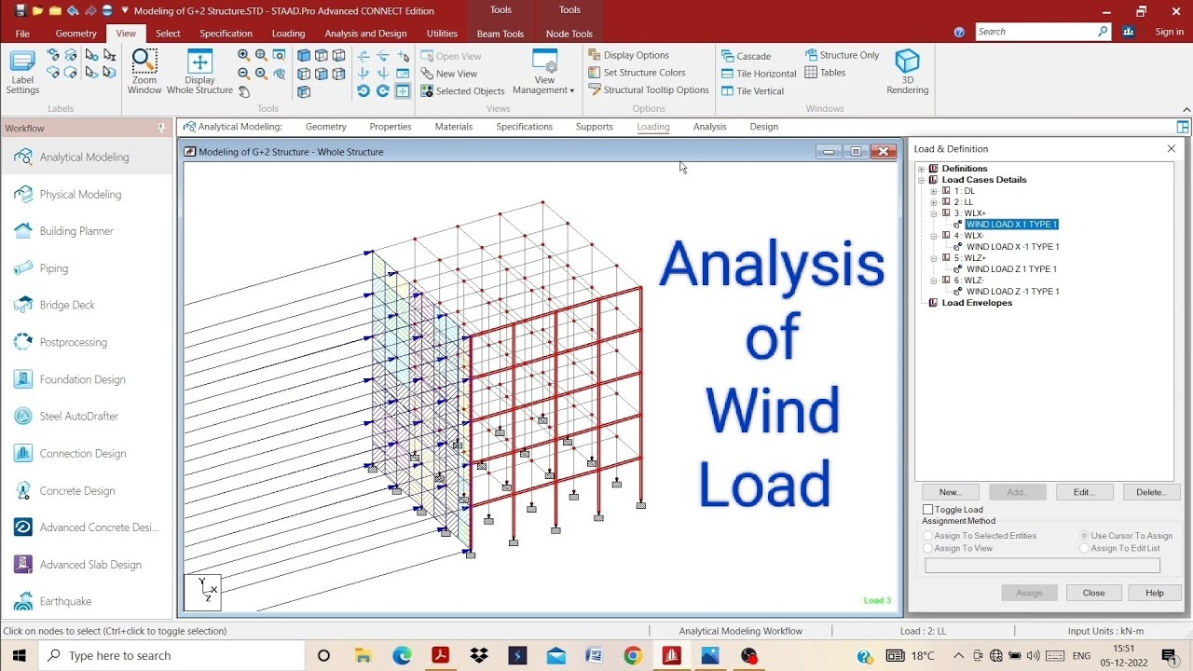
Task: Open the Specification ribbon tab
Action: tap(226, 34)
